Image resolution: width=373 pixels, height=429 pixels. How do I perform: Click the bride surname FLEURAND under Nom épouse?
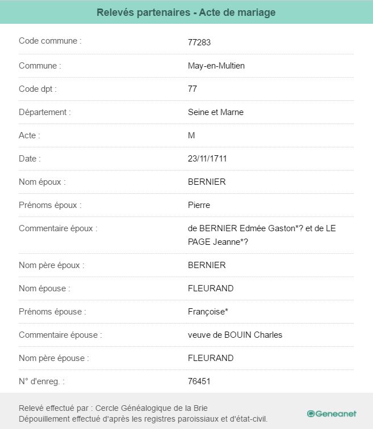211,288
